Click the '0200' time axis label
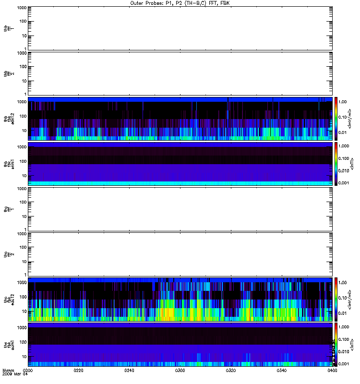 (x=27, y=371)
